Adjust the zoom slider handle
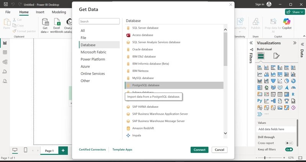Screen dimensions: 306x162 [x=265, y=158]
